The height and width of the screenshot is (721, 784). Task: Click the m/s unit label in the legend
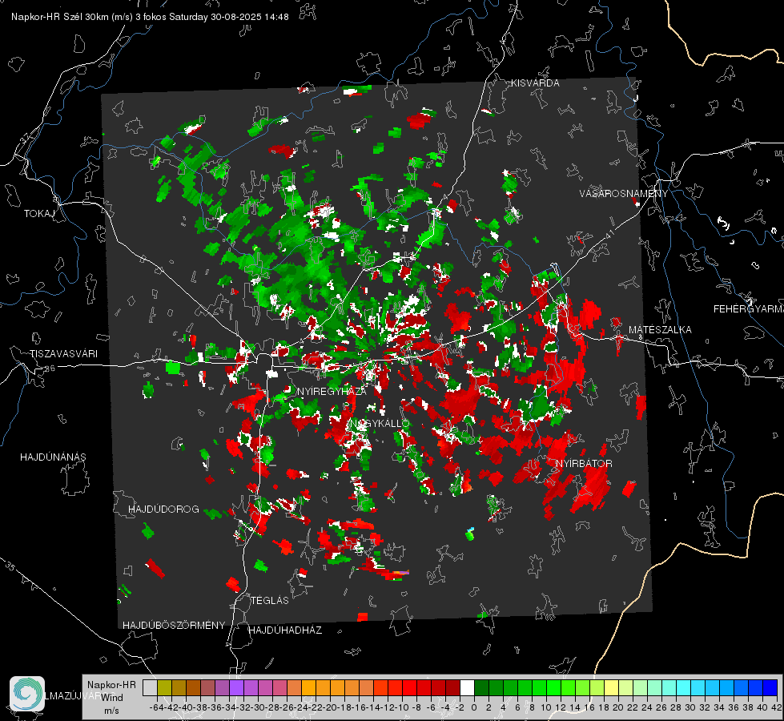pos(111,711)
